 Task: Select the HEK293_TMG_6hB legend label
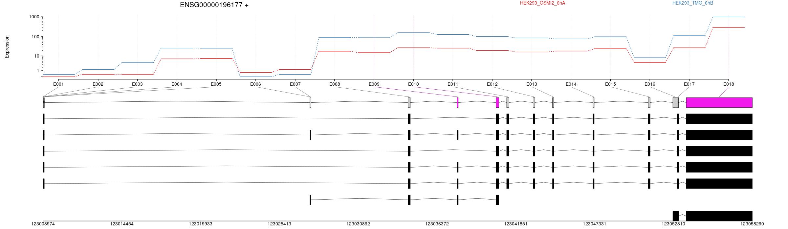(693, 3)
